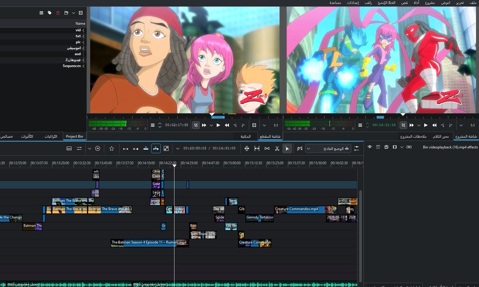Open timeline settings sliders icon near mode combo

[356, 148]
